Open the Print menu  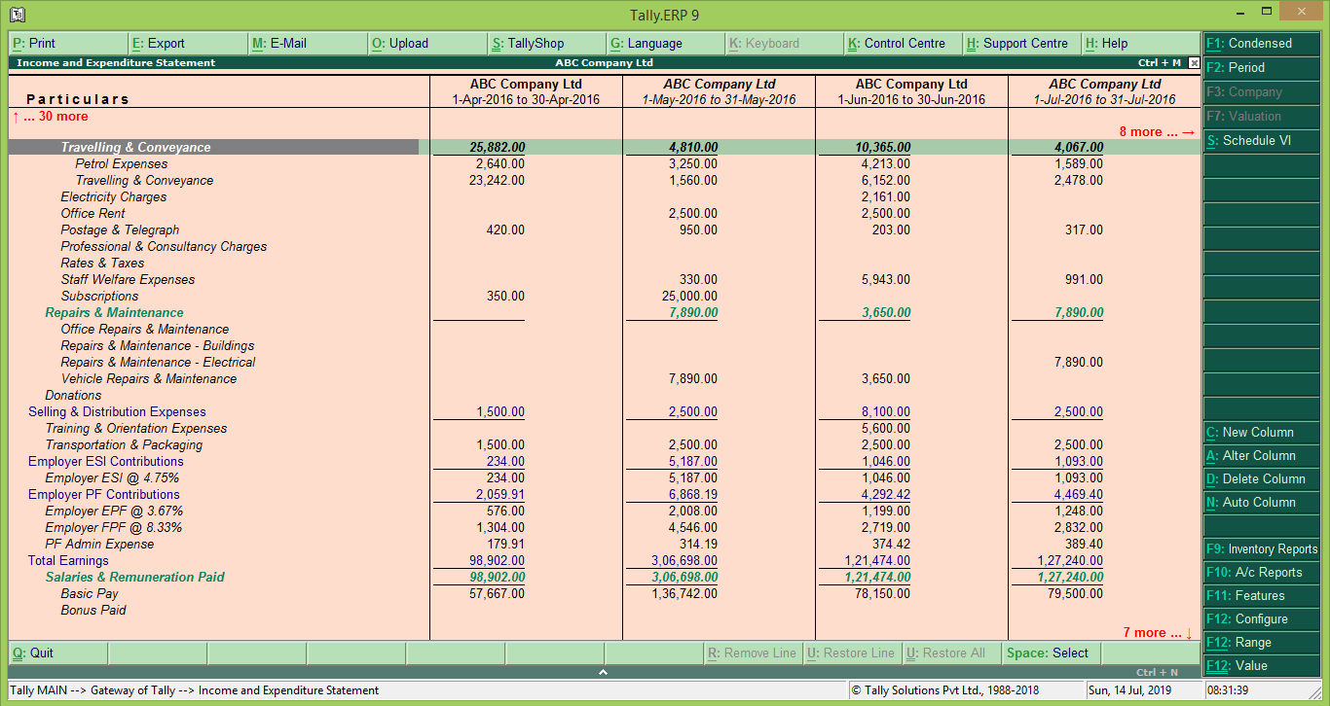(68, 44)
